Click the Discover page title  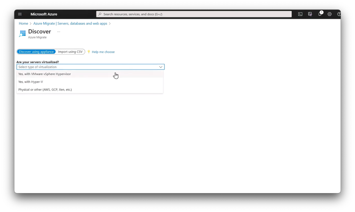[39, 32]
